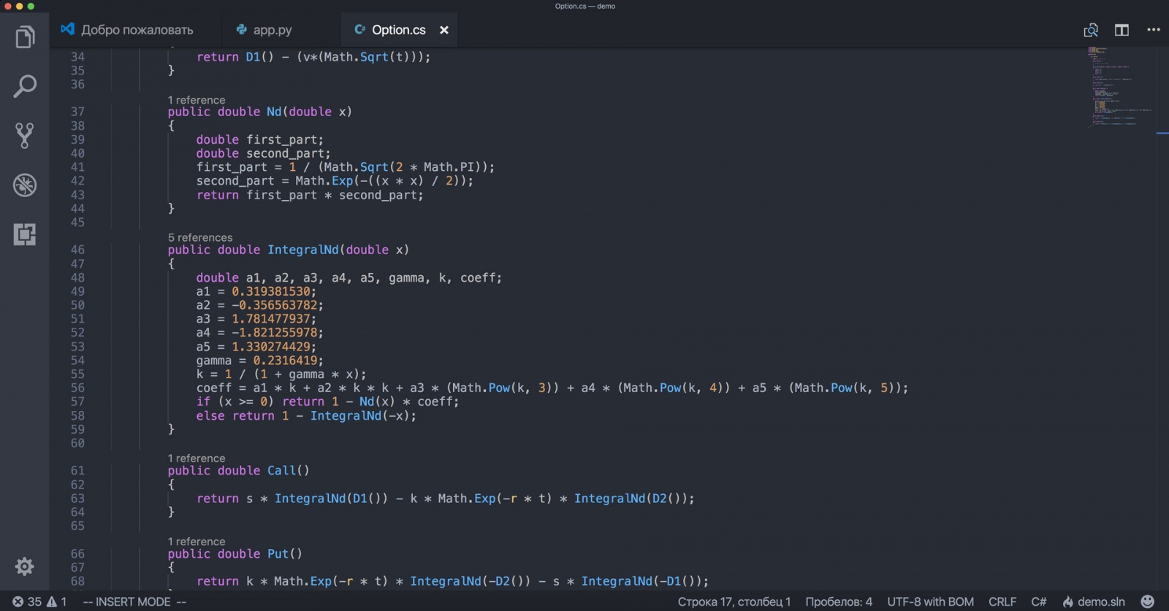Click the C# file icon on Option.cs tab
Image resolution: width=1169 pixels, height=611 pixels.
point(359,30)
